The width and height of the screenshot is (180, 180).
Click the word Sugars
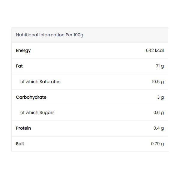click(47, 113)
